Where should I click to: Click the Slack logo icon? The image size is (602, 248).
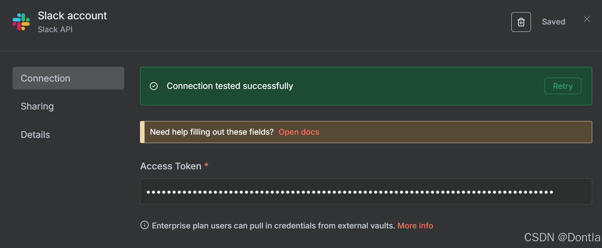click(x=21, y=22)
